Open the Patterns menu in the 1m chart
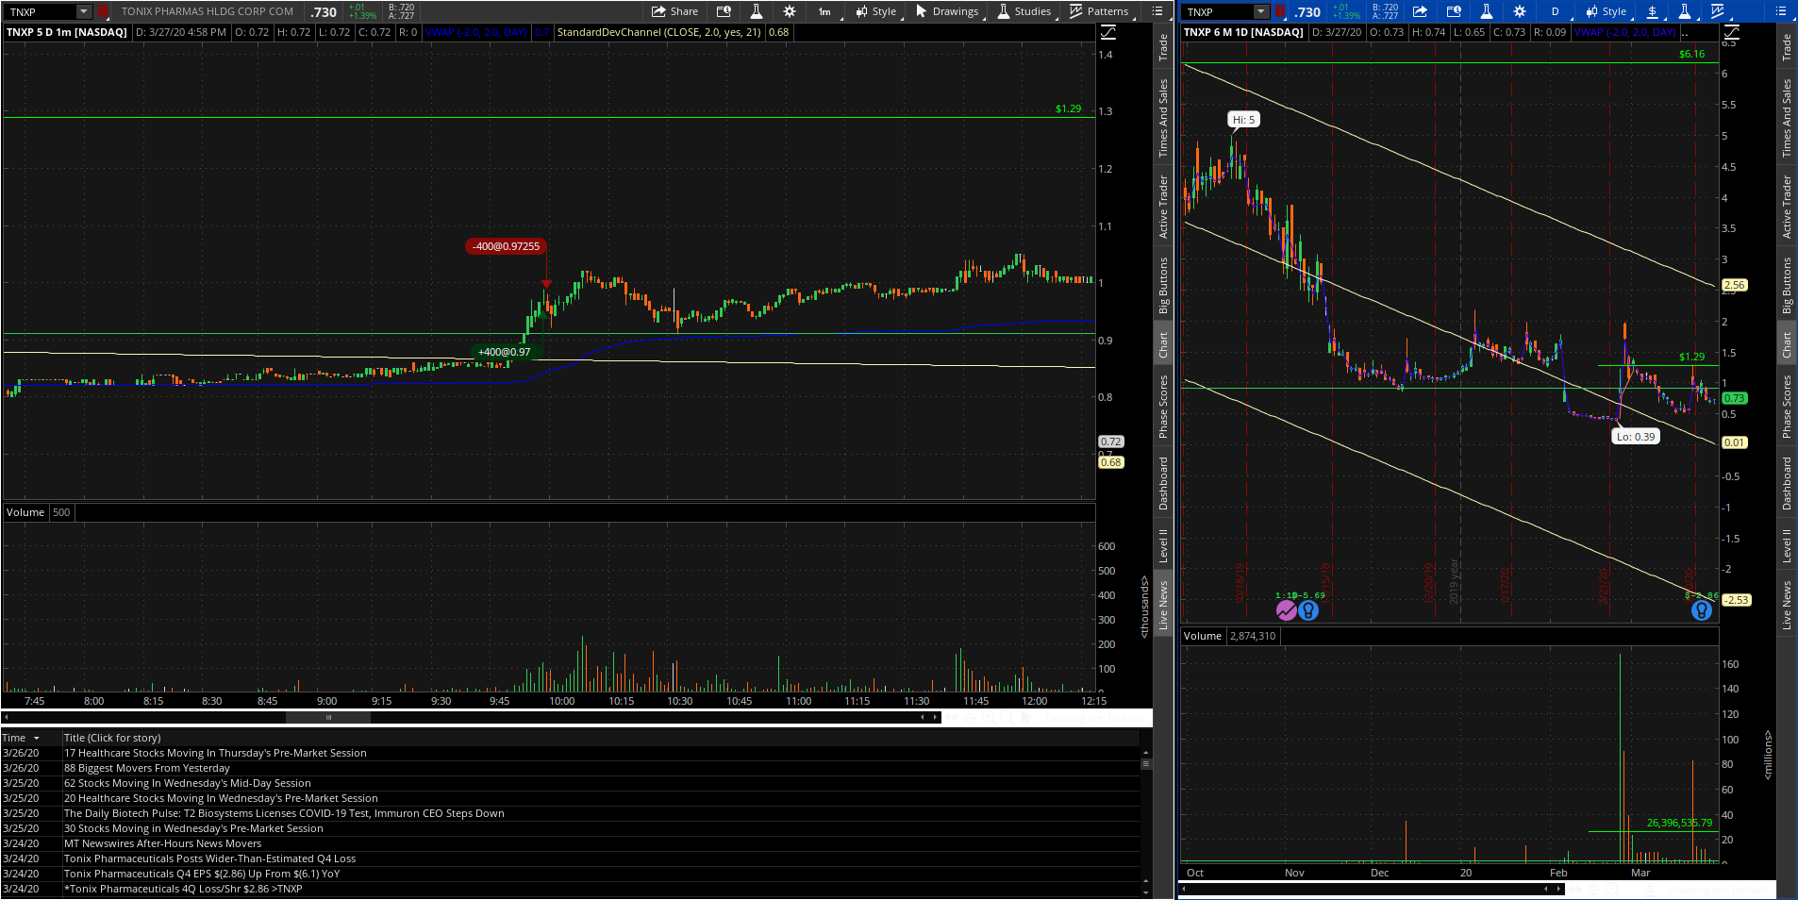The width and height of the screenshot is (1798, 900). [1099, 11]
